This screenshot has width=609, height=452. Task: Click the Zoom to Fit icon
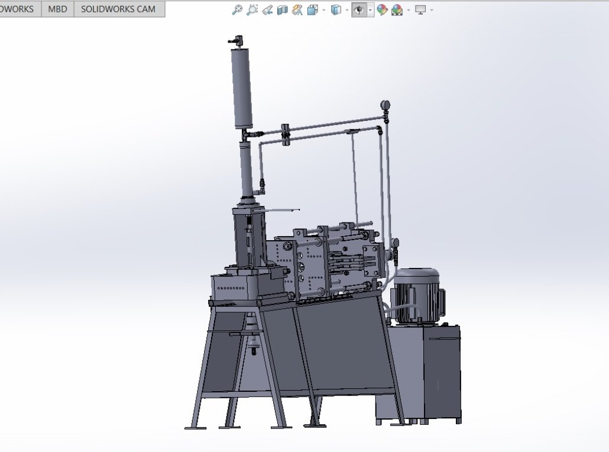tap(237, 10)
